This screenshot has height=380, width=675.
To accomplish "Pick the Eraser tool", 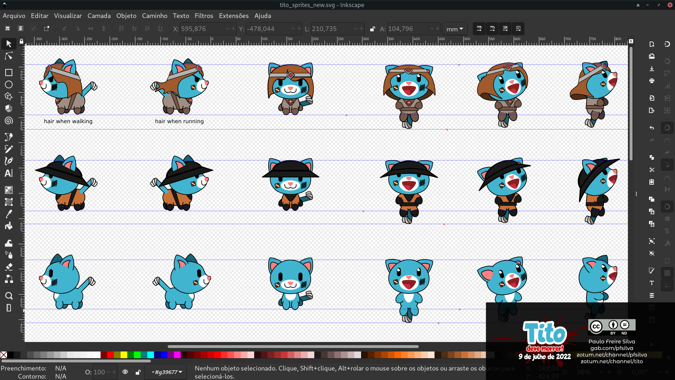I will pyautogui.click(x=8, y=267).
